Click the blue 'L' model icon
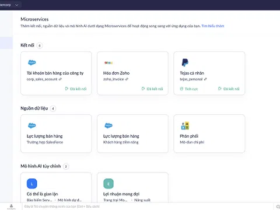This screenshot has width=280, height=210. [32, 184]
